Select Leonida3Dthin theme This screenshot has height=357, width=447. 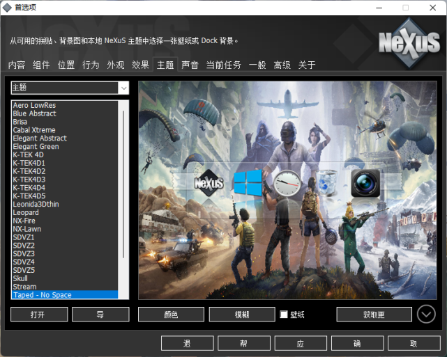64,204
